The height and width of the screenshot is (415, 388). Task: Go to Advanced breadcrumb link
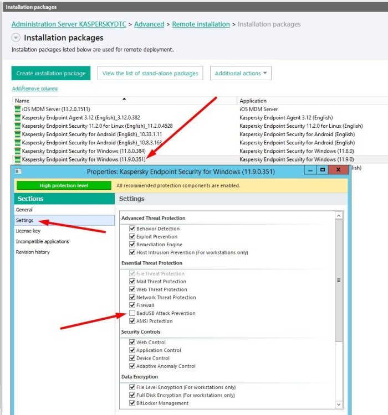pyautogui.click(x=149, y=24)
